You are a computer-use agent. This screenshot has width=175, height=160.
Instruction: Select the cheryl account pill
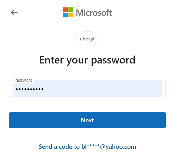(x=87, y=38)
